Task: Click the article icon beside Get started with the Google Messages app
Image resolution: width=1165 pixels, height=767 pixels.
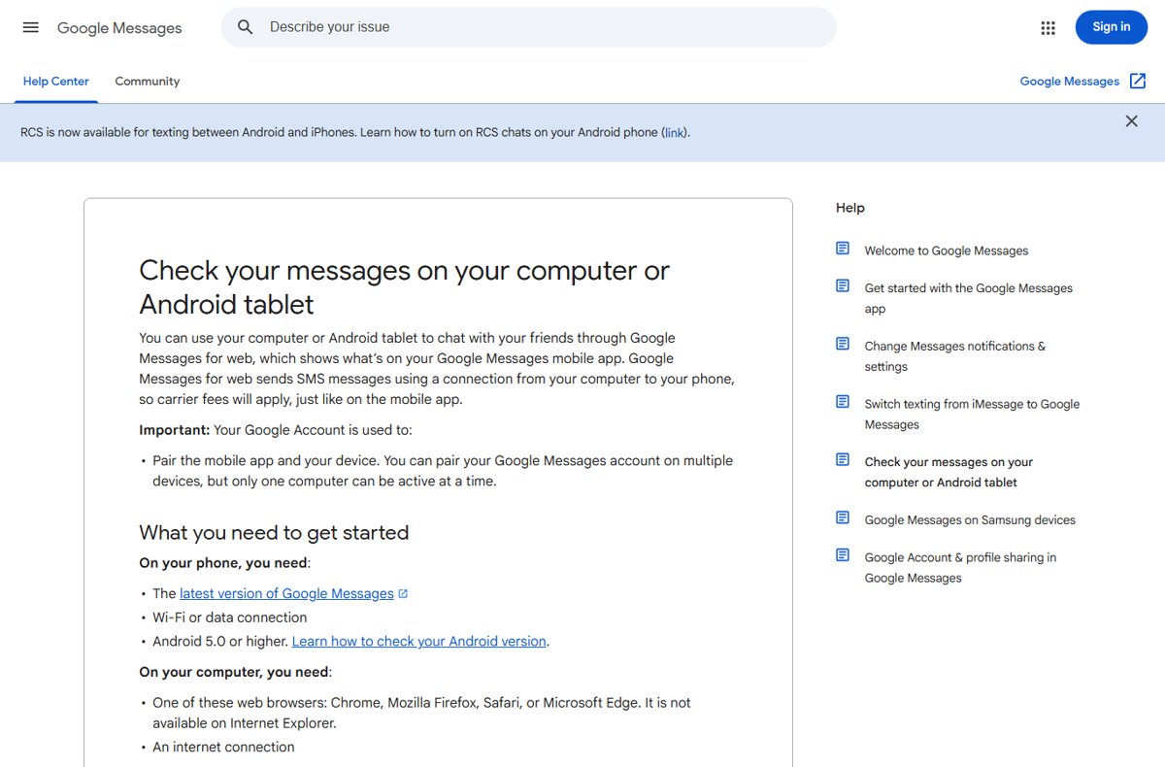Action: [x=843, y=286]
